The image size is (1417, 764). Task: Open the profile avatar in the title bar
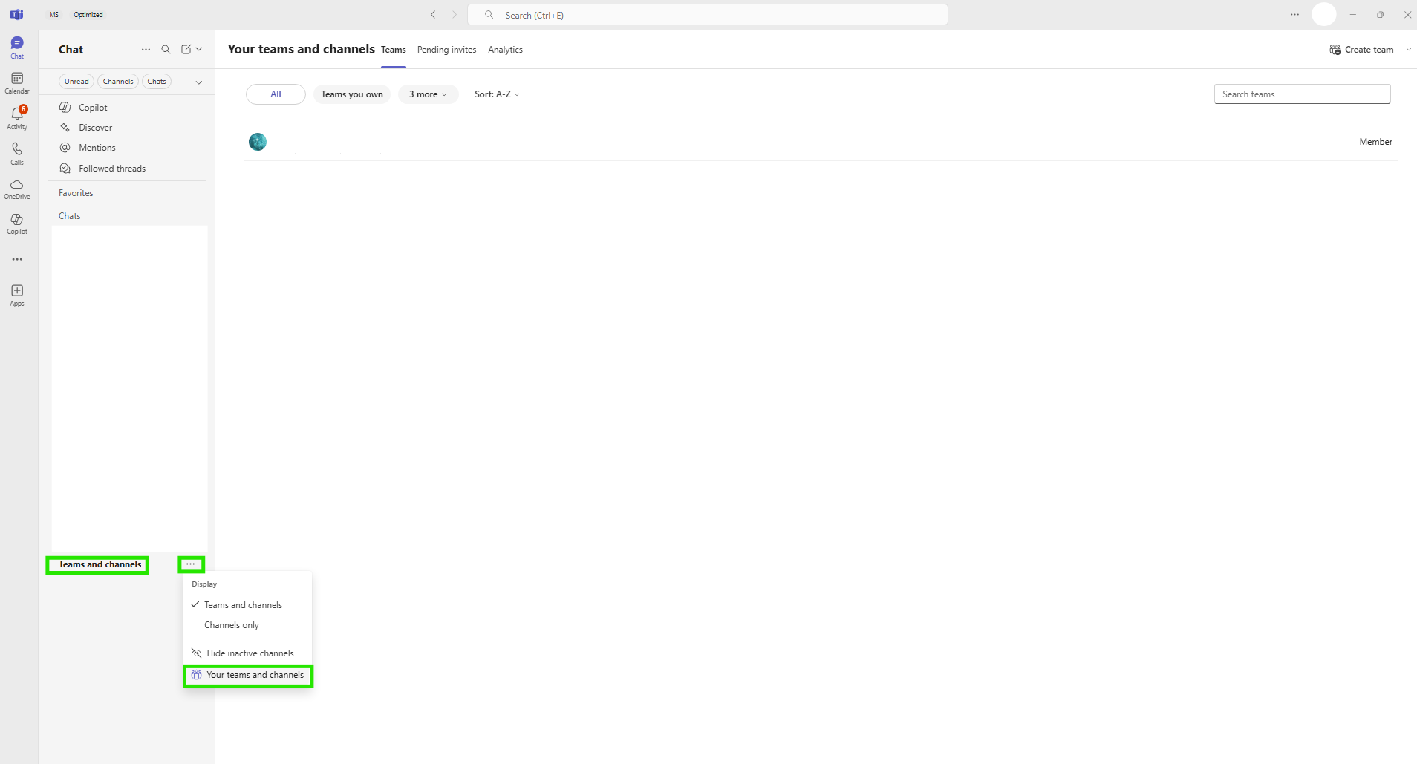1324,14
